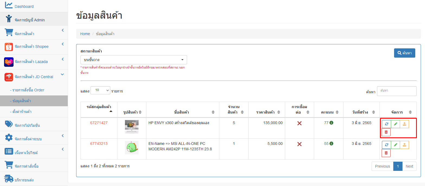The height and width of the screenshot is (186, 425).
Task: Click the refresh icon for product 67271427
Action: pos(387,124)
